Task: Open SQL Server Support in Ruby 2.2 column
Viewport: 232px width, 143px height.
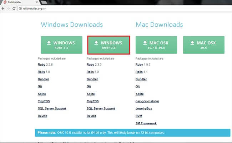Action: click(52, 108)
